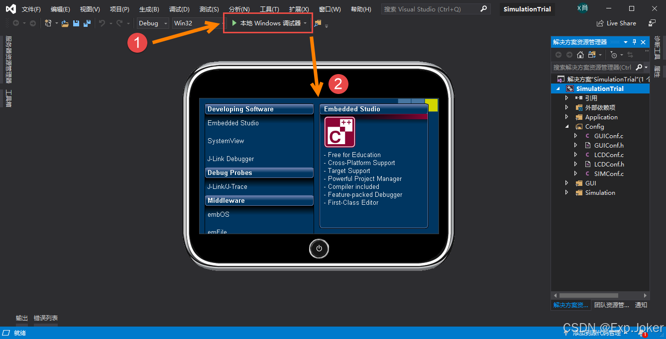Image resolution: width=666 pixels, height=339 pixels.
Task: Click the redo arrow icon
Action: tap(119, 23)
